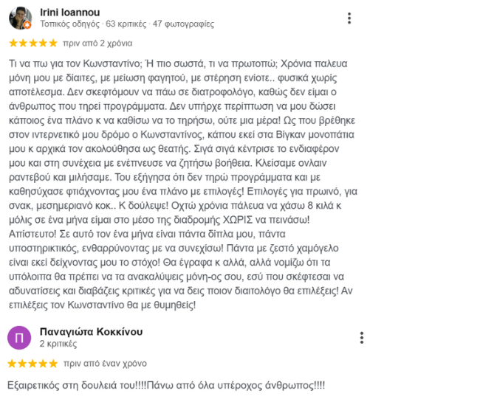Click the "47 φωτογραφίες" count under Irini Ioannou
This screenshot has width=480, height=402.
tap(183, 24)
